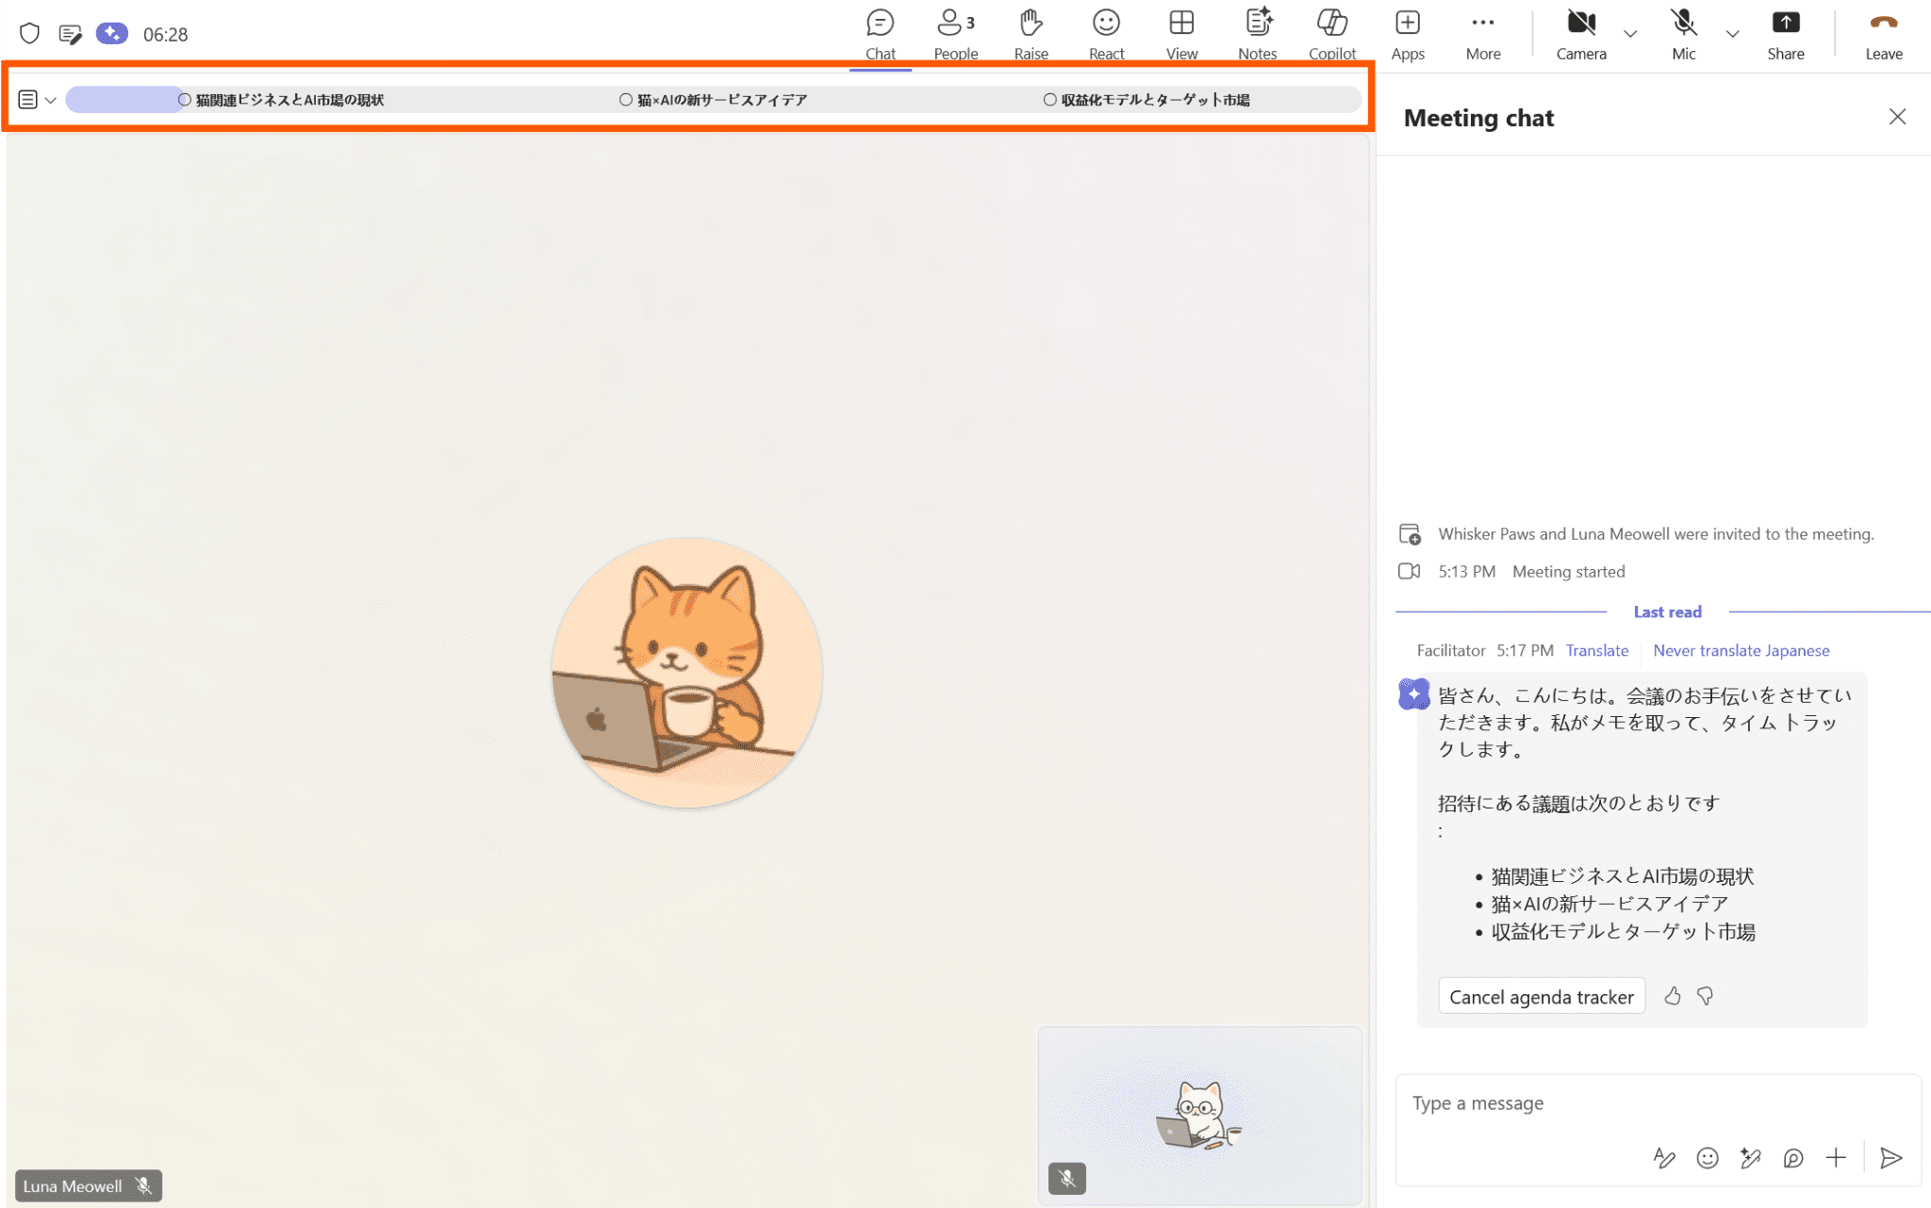Click the send message arrow
Screen dimensions: 1931x1208
coord(1890,1158)
